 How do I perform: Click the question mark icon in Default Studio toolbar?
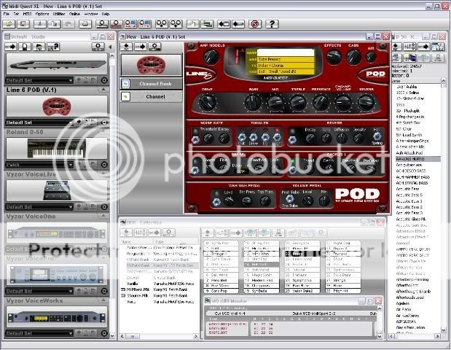[x=53, y=47]
